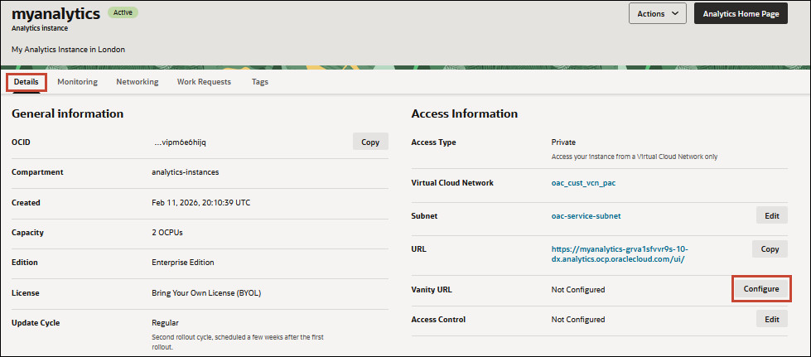
Task: Click the Analytics Home Page button
Action: (740, 13)
